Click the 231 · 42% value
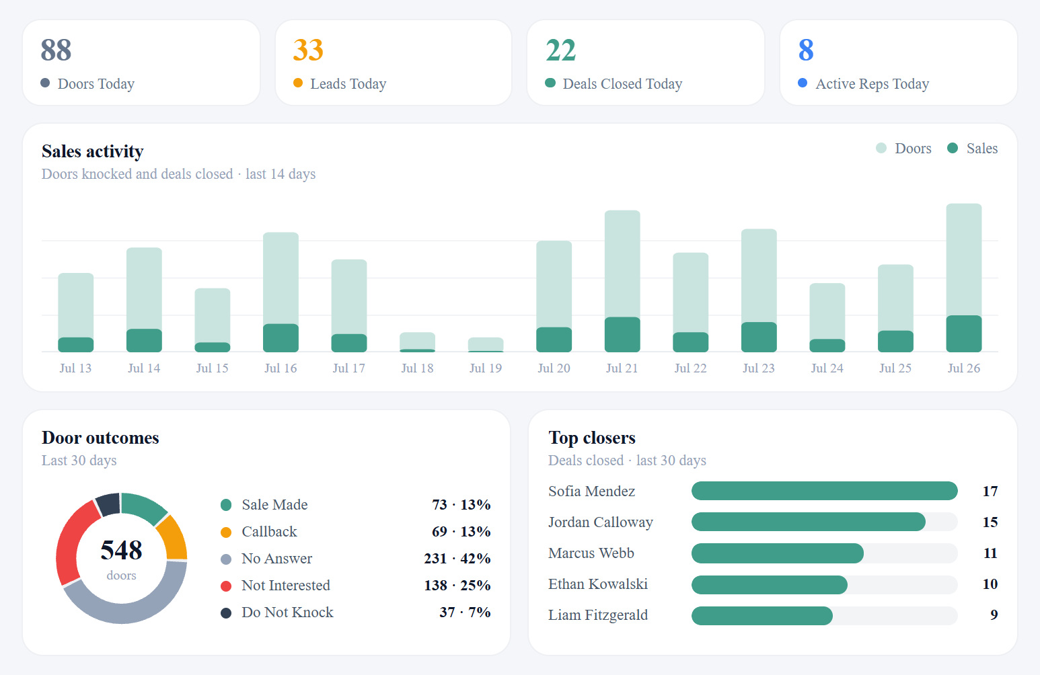This screenshot has height=675, width=1040. tap(457, 559)
